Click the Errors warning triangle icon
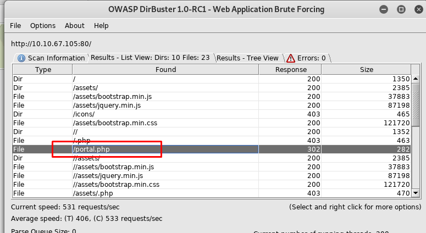Viewport: 426px width, 233px height. coord(290,58)
